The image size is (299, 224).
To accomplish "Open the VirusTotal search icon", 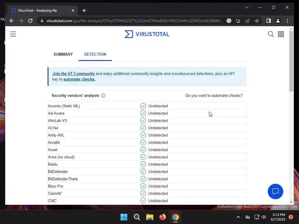I will click(x=271, y=34).
